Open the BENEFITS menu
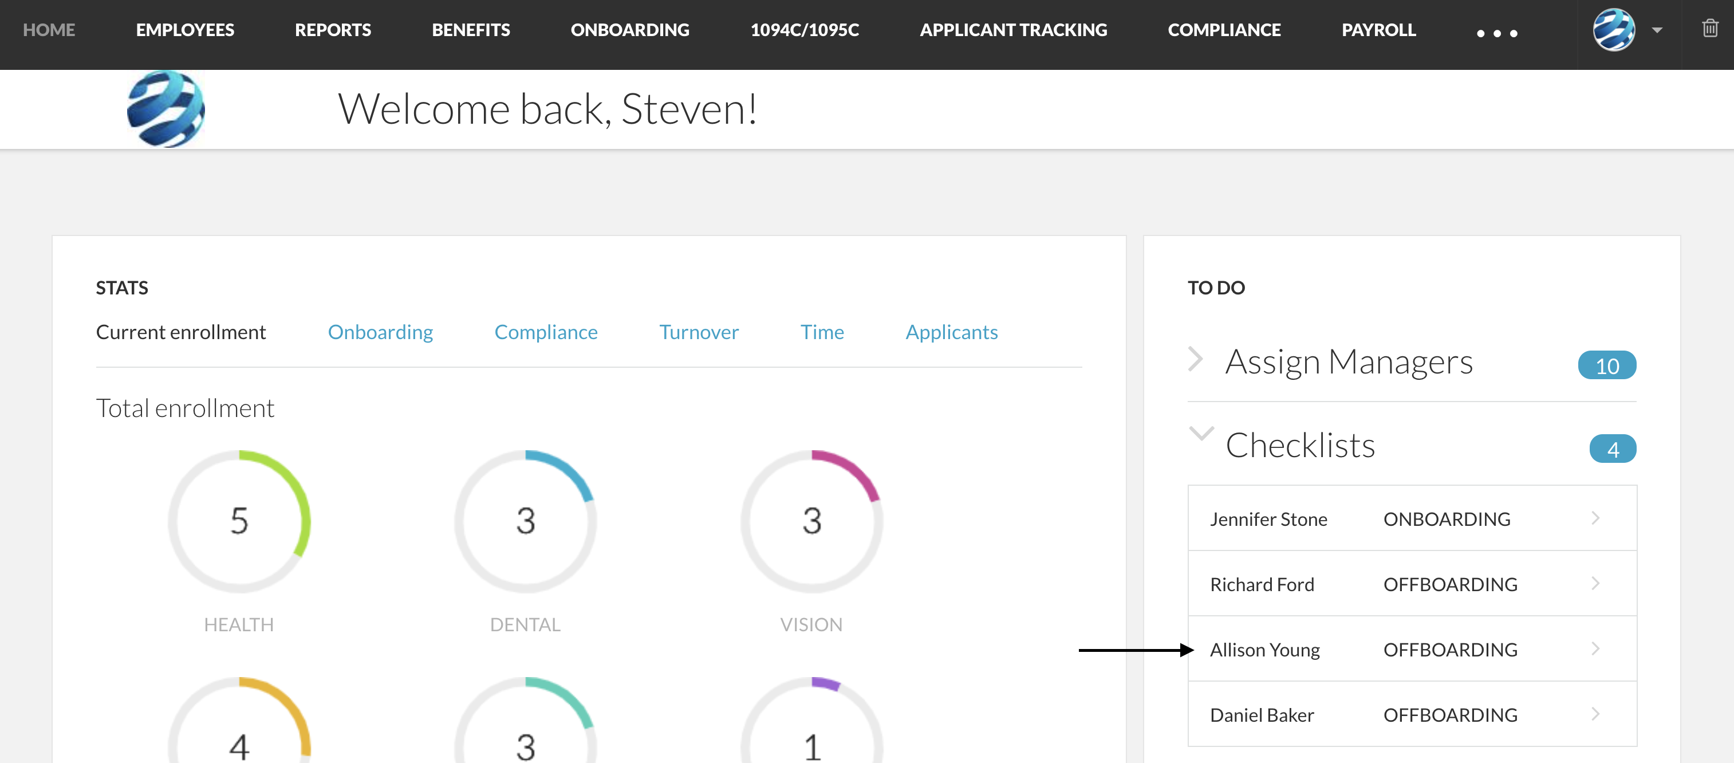Image resolution: width=1734 pixels, height=763 pixels. [471, 30]
